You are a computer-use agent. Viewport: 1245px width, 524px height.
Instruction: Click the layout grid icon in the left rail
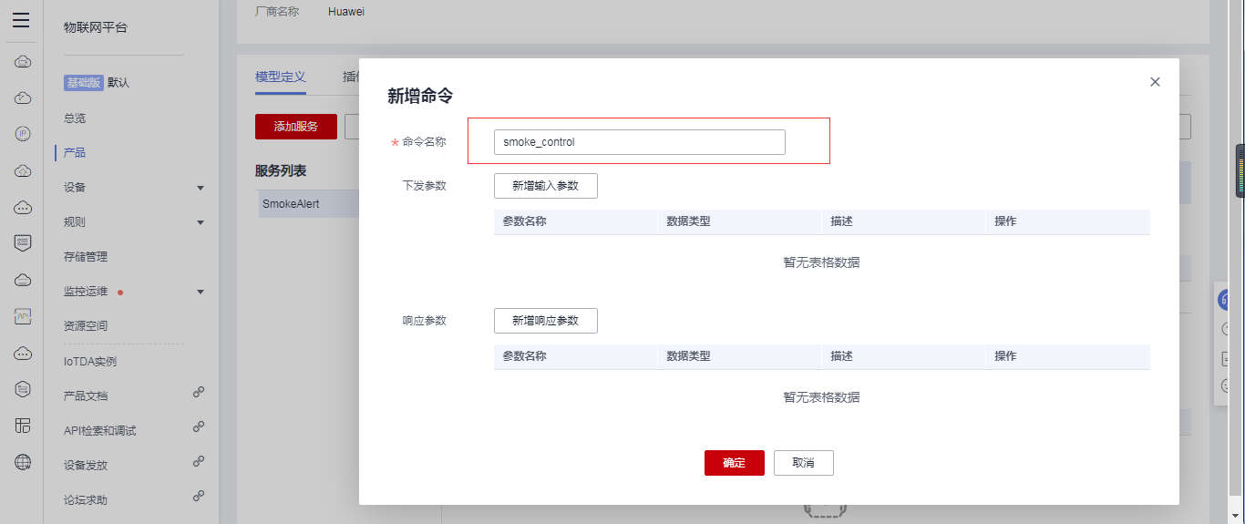23,426
